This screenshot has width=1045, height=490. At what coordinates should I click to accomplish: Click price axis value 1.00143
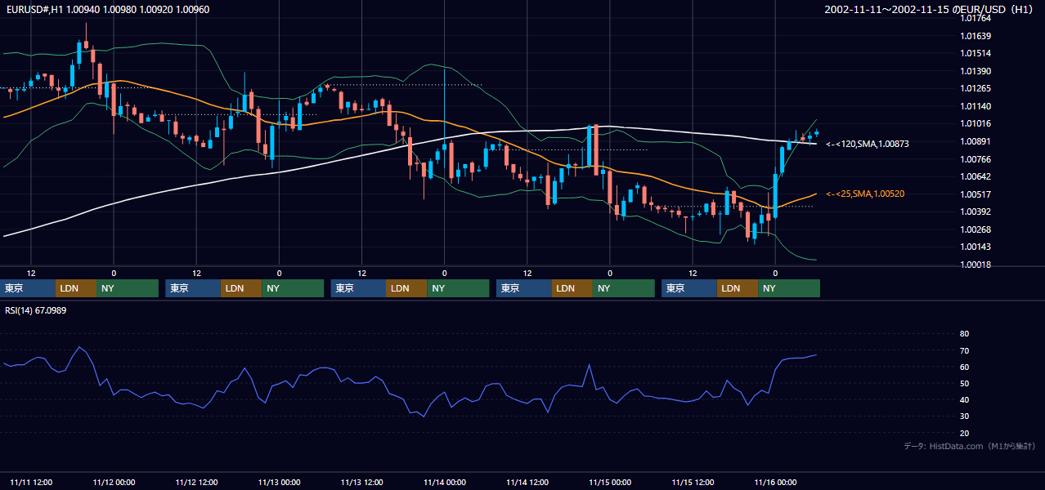point(976,247)
